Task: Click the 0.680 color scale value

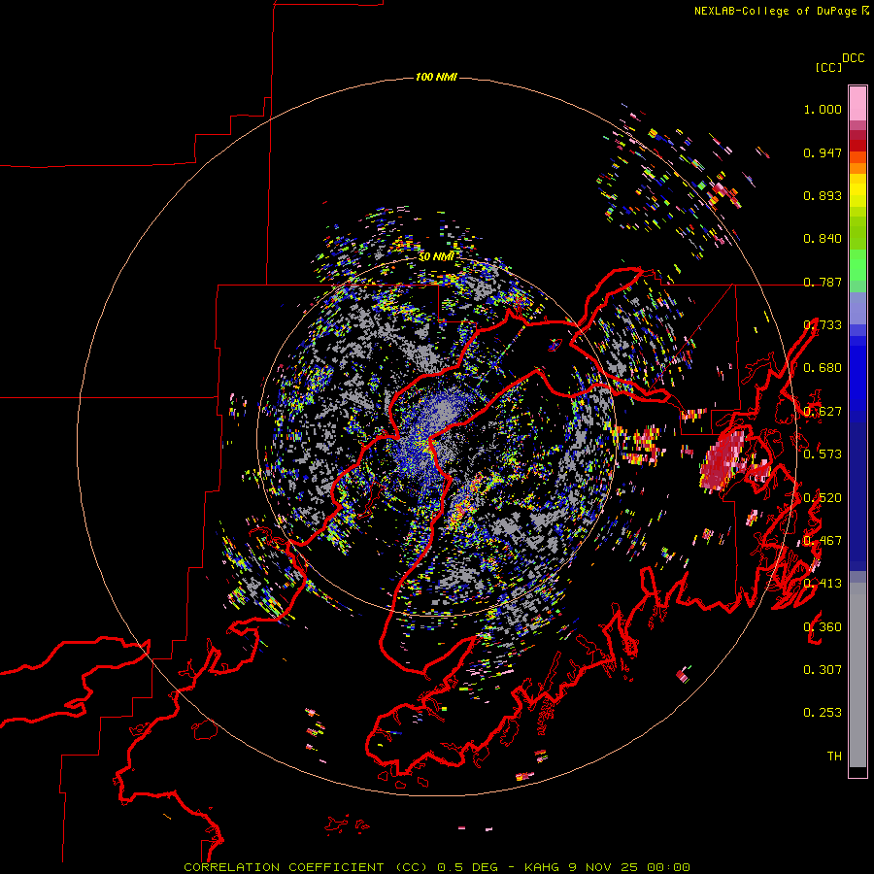Action: (x=823, y=368)
